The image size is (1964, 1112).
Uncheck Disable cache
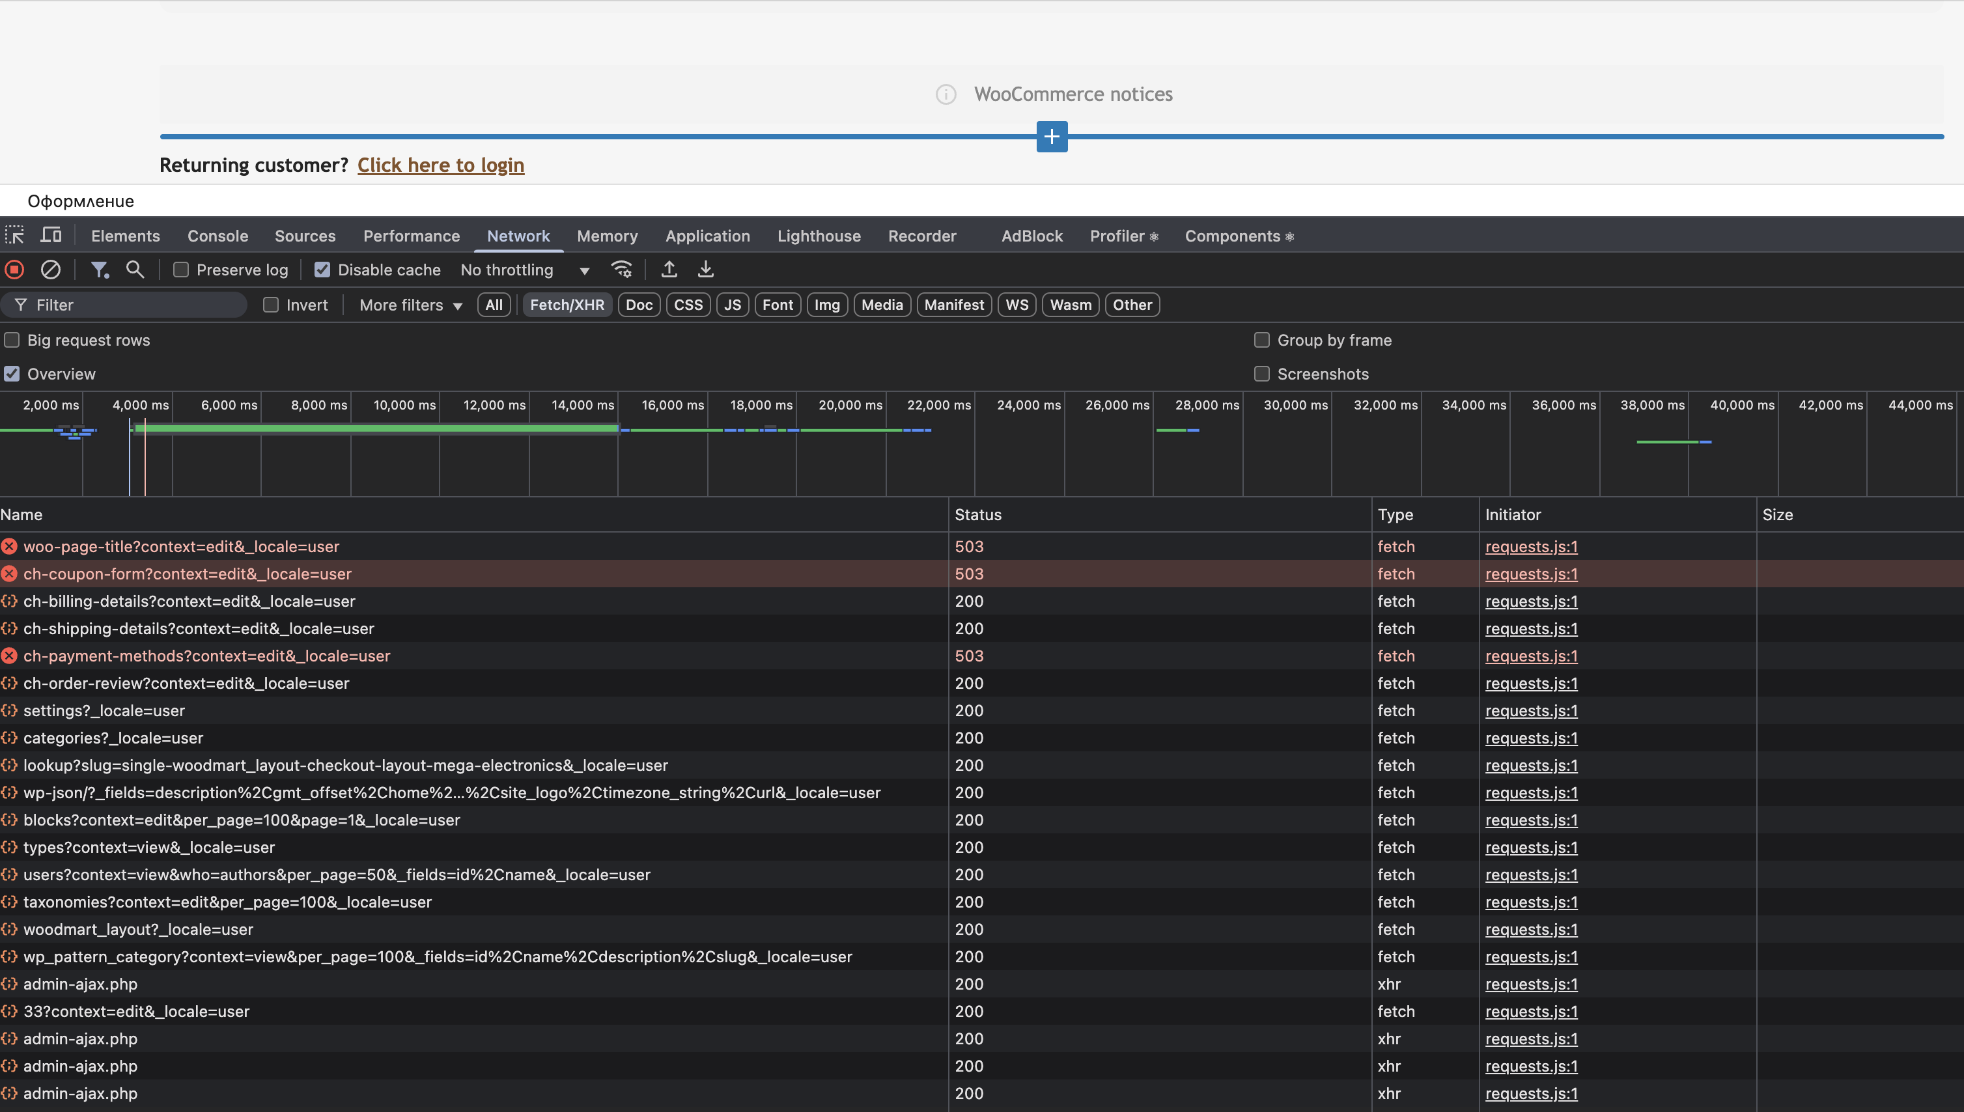point(322,270)
